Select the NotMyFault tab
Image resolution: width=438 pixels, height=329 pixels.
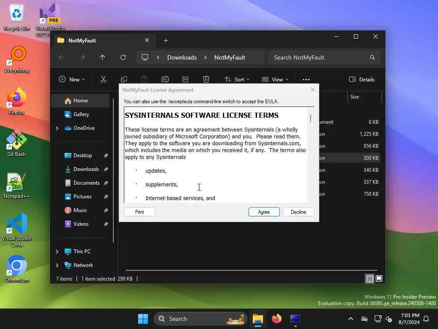(x=104, y=41)
